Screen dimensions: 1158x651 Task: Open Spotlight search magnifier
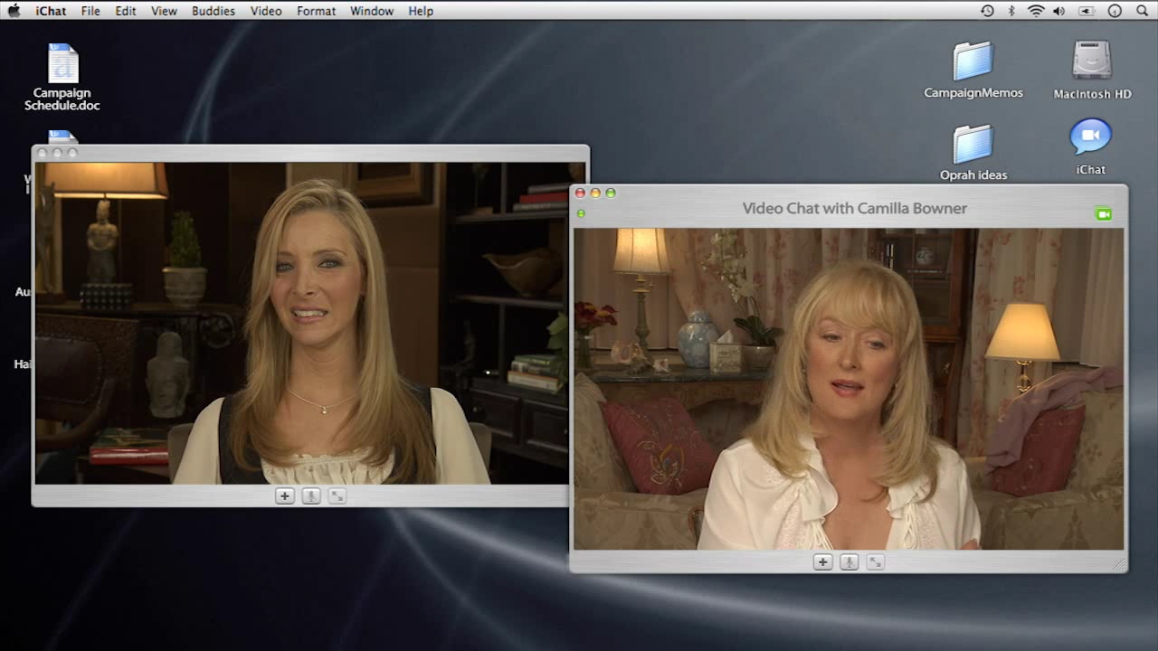coord(1142,11)
